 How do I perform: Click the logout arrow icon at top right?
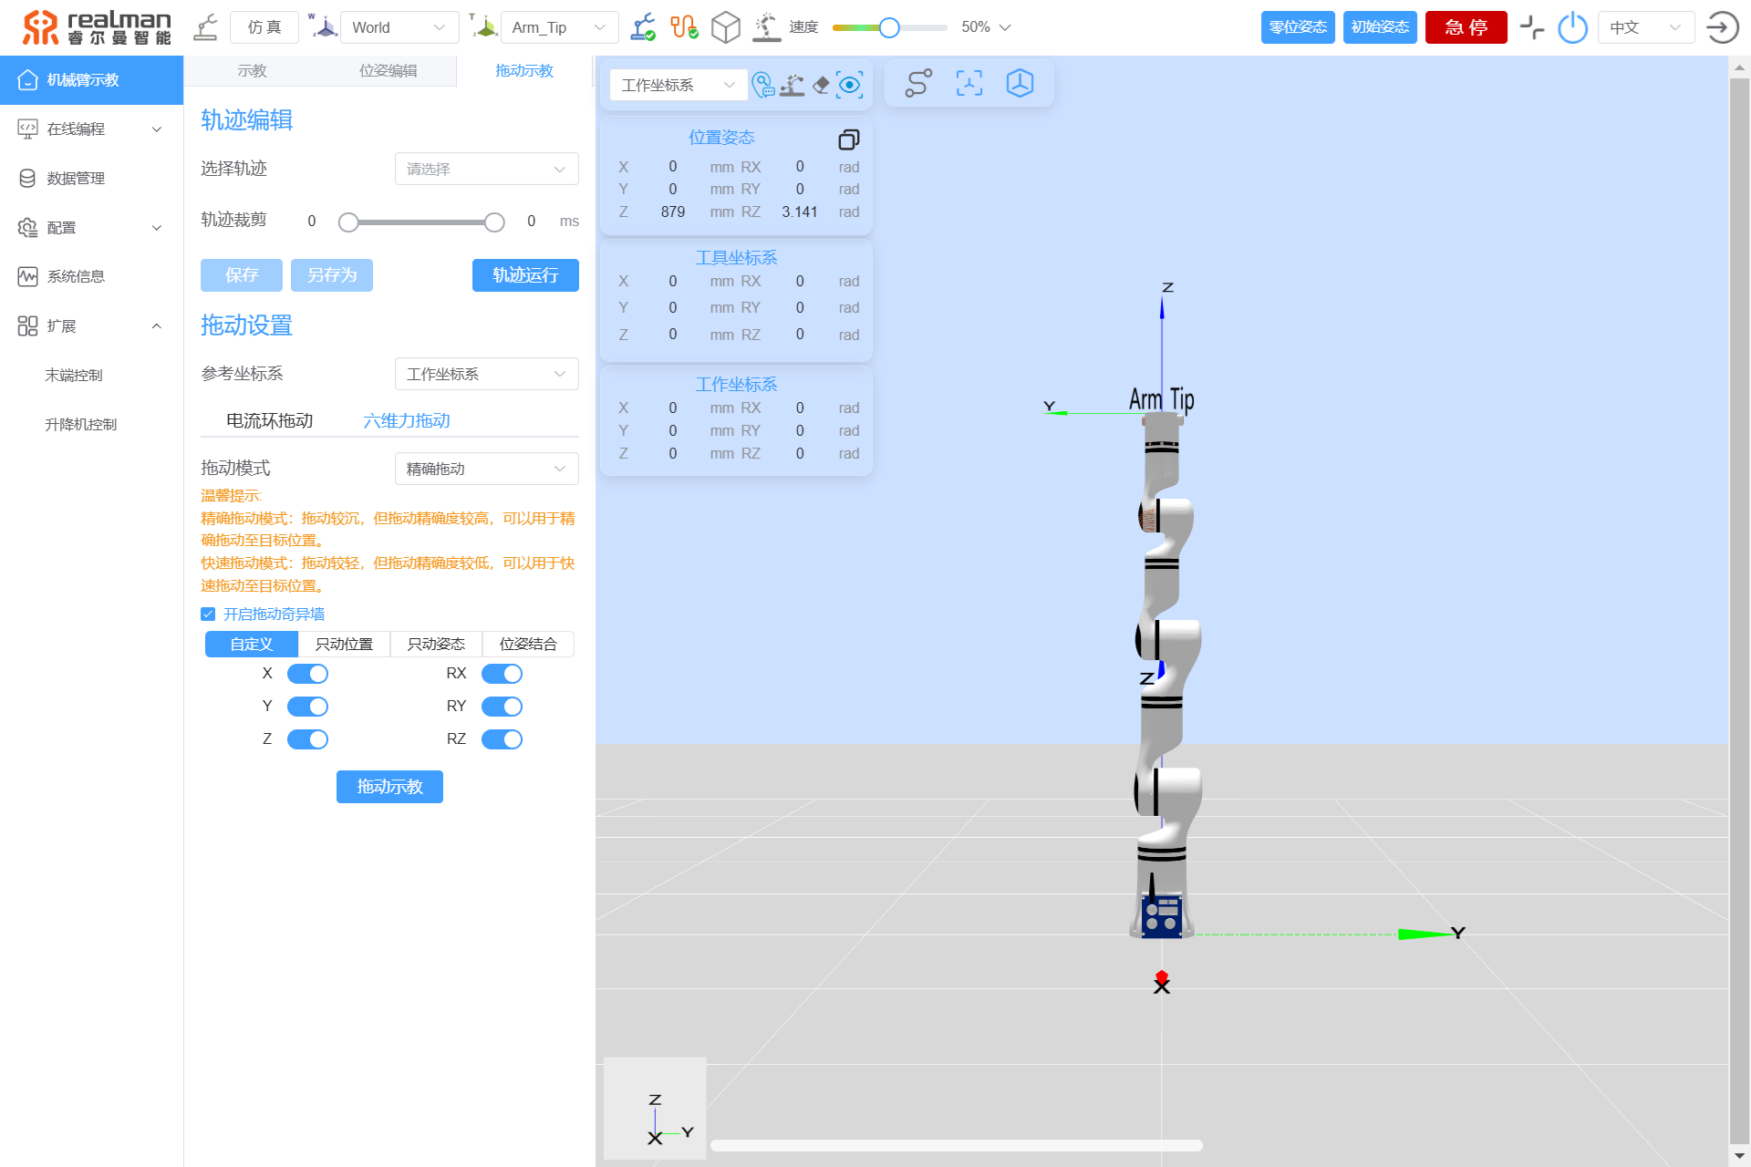click(x=1721, y=27)
